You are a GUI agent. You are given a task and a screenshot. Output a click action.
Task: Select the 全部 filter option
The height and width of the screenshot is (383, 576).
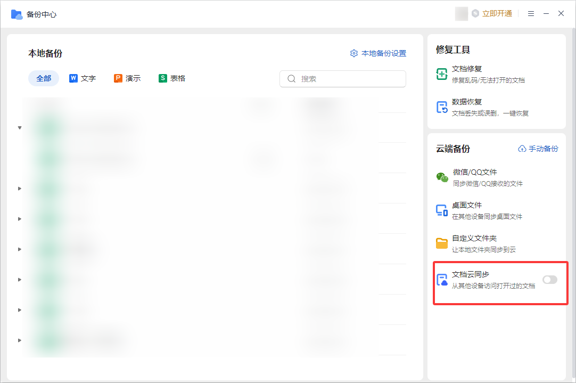43,78
